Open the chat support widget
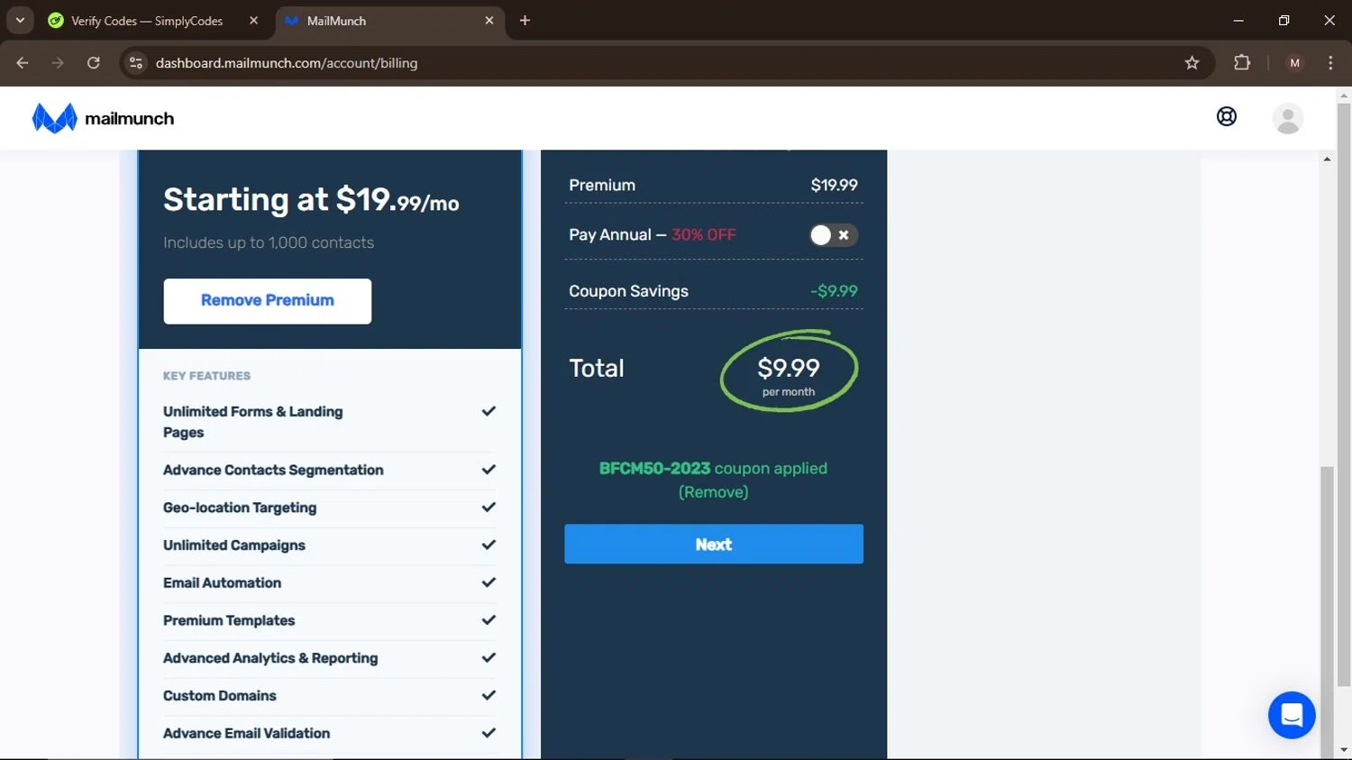Viewport: 1352px width, 760px height. (x=1292, y=715)
